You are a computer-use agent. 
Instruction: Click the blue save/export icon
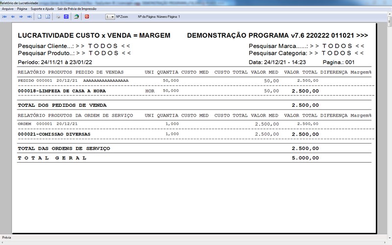pos(66,17)
